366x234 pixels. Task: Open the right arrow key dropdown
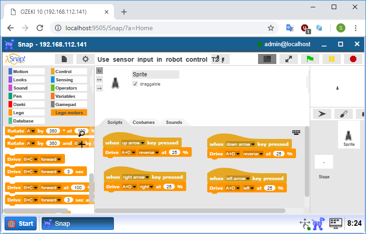[x=136, y=177]
